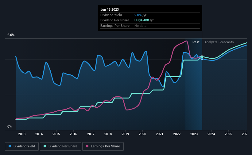Click the Jun 18 2023 tooltip date

[x=110, y=9]
